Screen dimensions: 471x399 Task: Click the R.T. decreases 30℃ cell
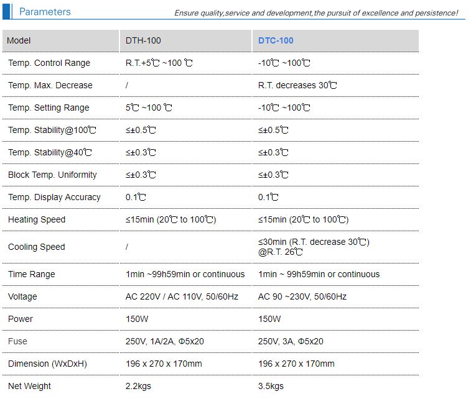point(297,85)
